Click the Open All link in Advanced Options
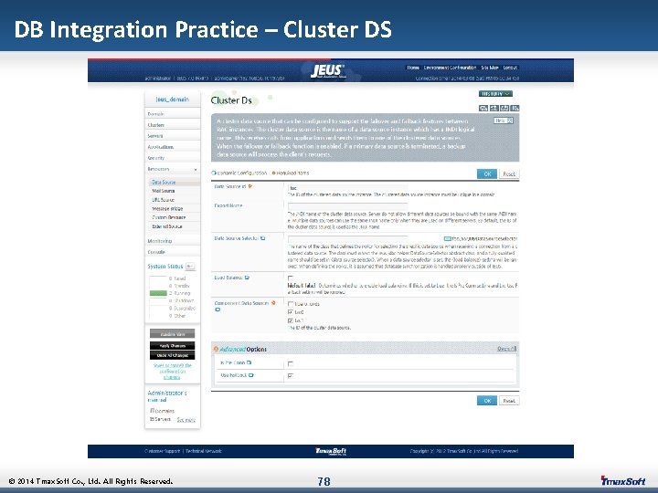This screenshot has width=658, height=493. [x=506, y=349]
